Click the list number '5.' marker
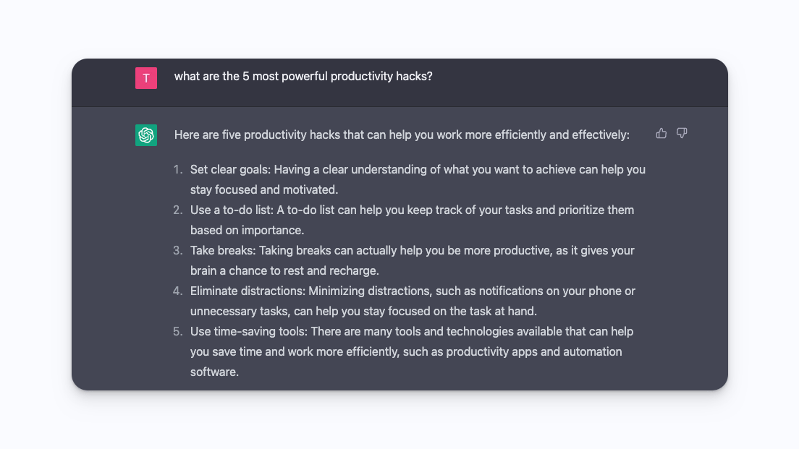This screenshot has width=799, height=449. point(178,332)
